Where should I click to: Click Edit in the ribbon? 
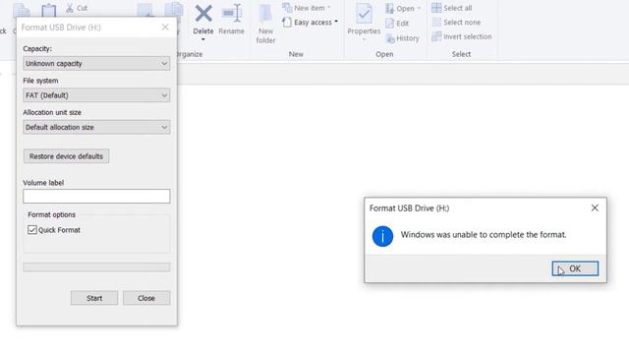397,24
